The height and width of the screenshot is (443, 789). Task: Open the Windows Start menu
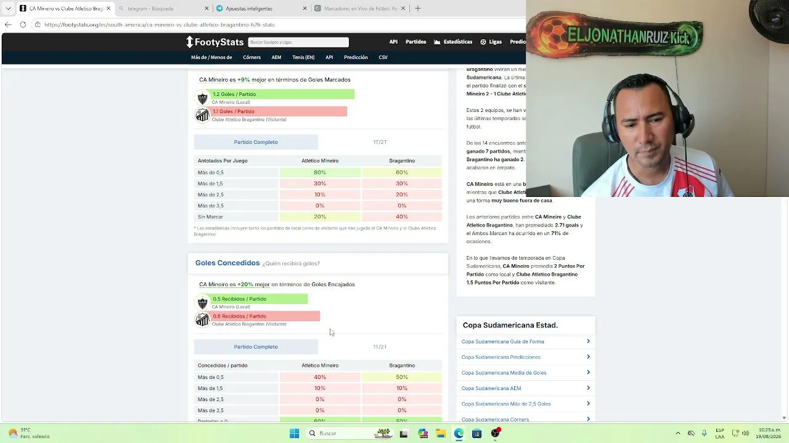pos(294,433)
